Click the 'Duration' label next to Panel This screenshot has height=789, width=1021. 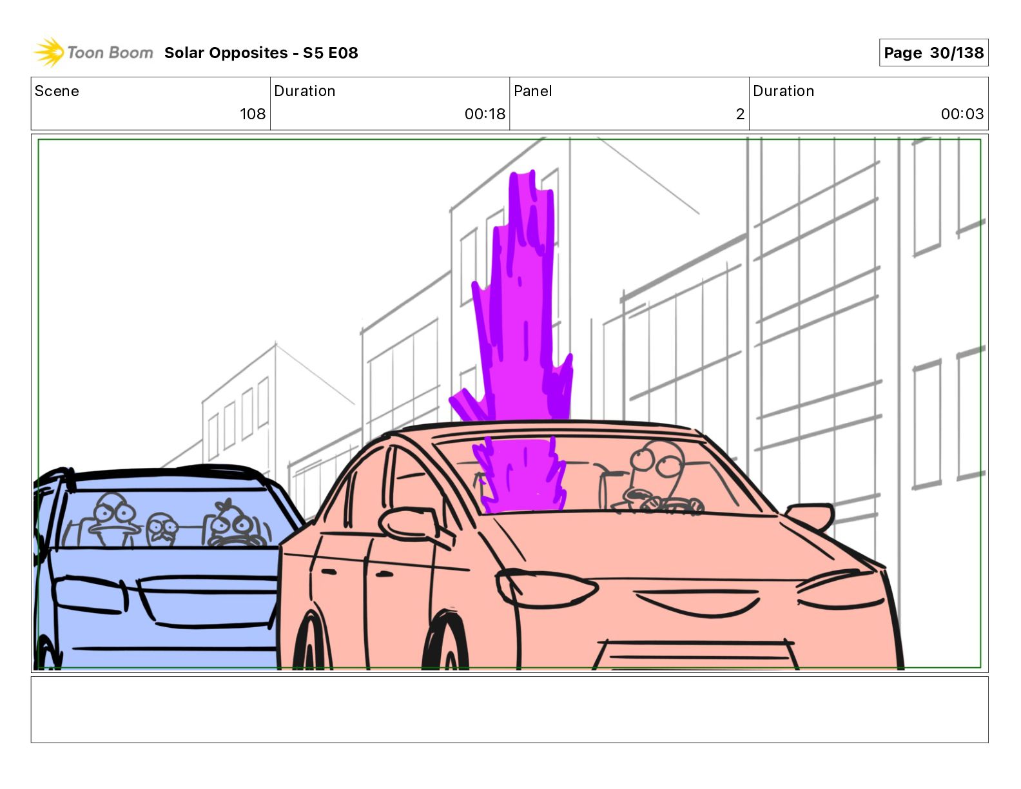click(784, 91)
